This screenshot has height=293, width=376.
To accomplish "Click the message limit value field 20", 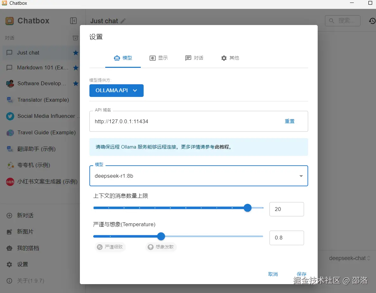I will click(x=287, y=209).
